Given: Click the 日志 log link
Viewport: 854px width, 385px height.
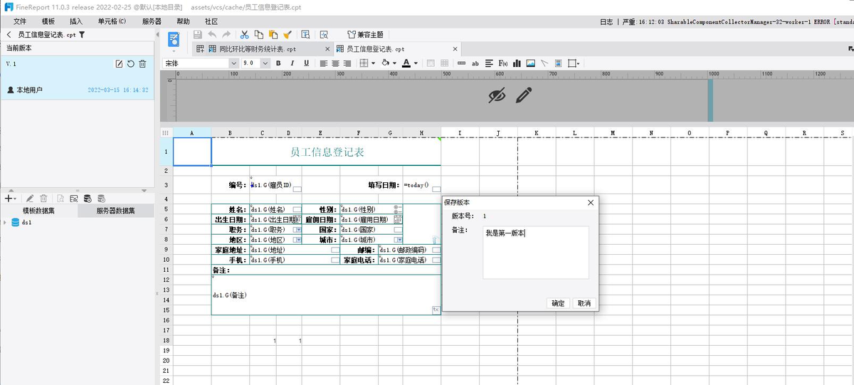Looking at the screenshot, I should (606, 21).
